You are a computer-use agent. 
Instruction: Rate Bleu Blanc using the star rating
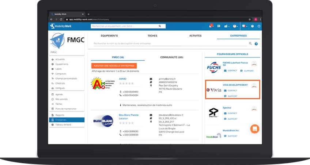126,123
